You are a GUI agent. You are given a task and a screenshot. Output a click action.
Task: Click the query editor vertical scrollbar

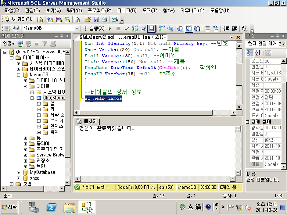click(239, 74)
